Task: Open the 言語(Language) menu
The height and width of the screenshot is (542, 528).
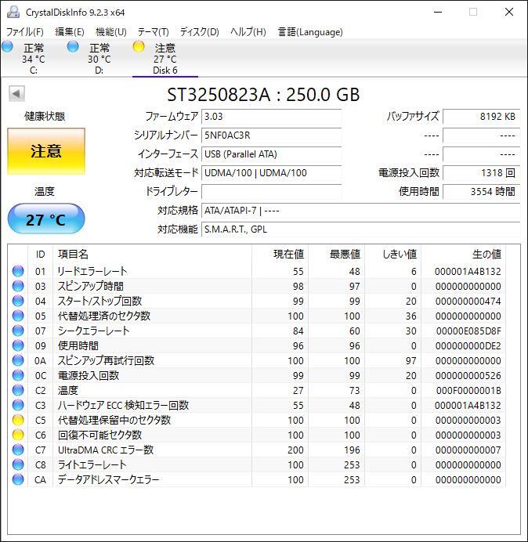Action: coord(310,32)
